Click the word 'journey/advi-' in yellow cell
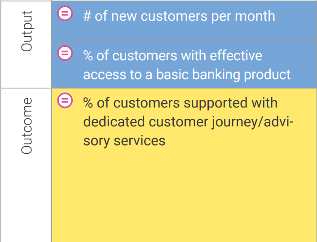Viewport: 317px width, 242px height. [x=253, y=122]
